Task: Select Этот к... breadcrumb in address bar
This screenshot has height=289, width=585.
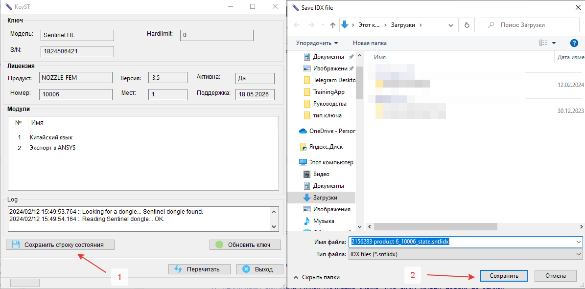Action: click(369, 25)
